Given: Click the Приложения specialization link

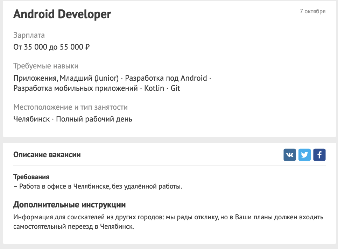Looking at the screenshot, I should tap(35, 78).
